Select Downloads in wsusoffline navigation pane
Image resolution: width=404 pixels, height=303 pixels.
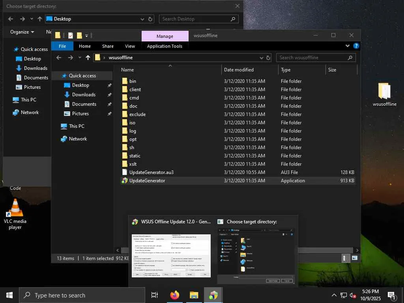point(84,95)
